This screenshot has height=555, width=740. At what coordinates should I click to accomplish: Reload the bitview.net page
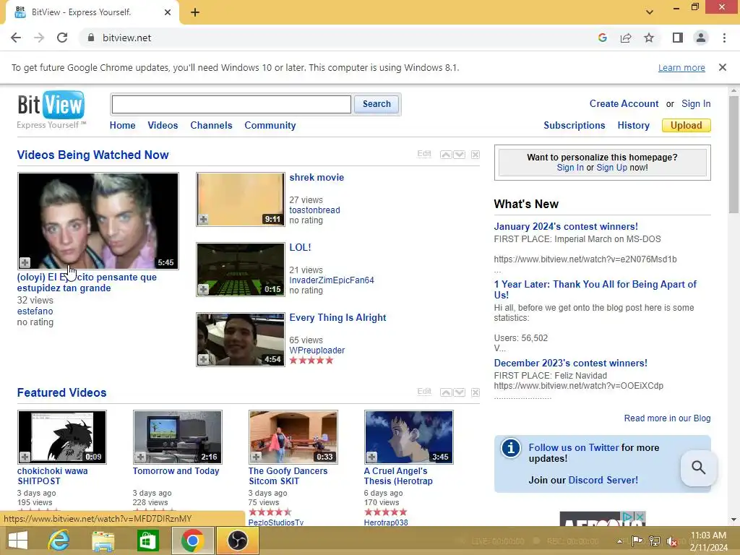tap(62, 38)
